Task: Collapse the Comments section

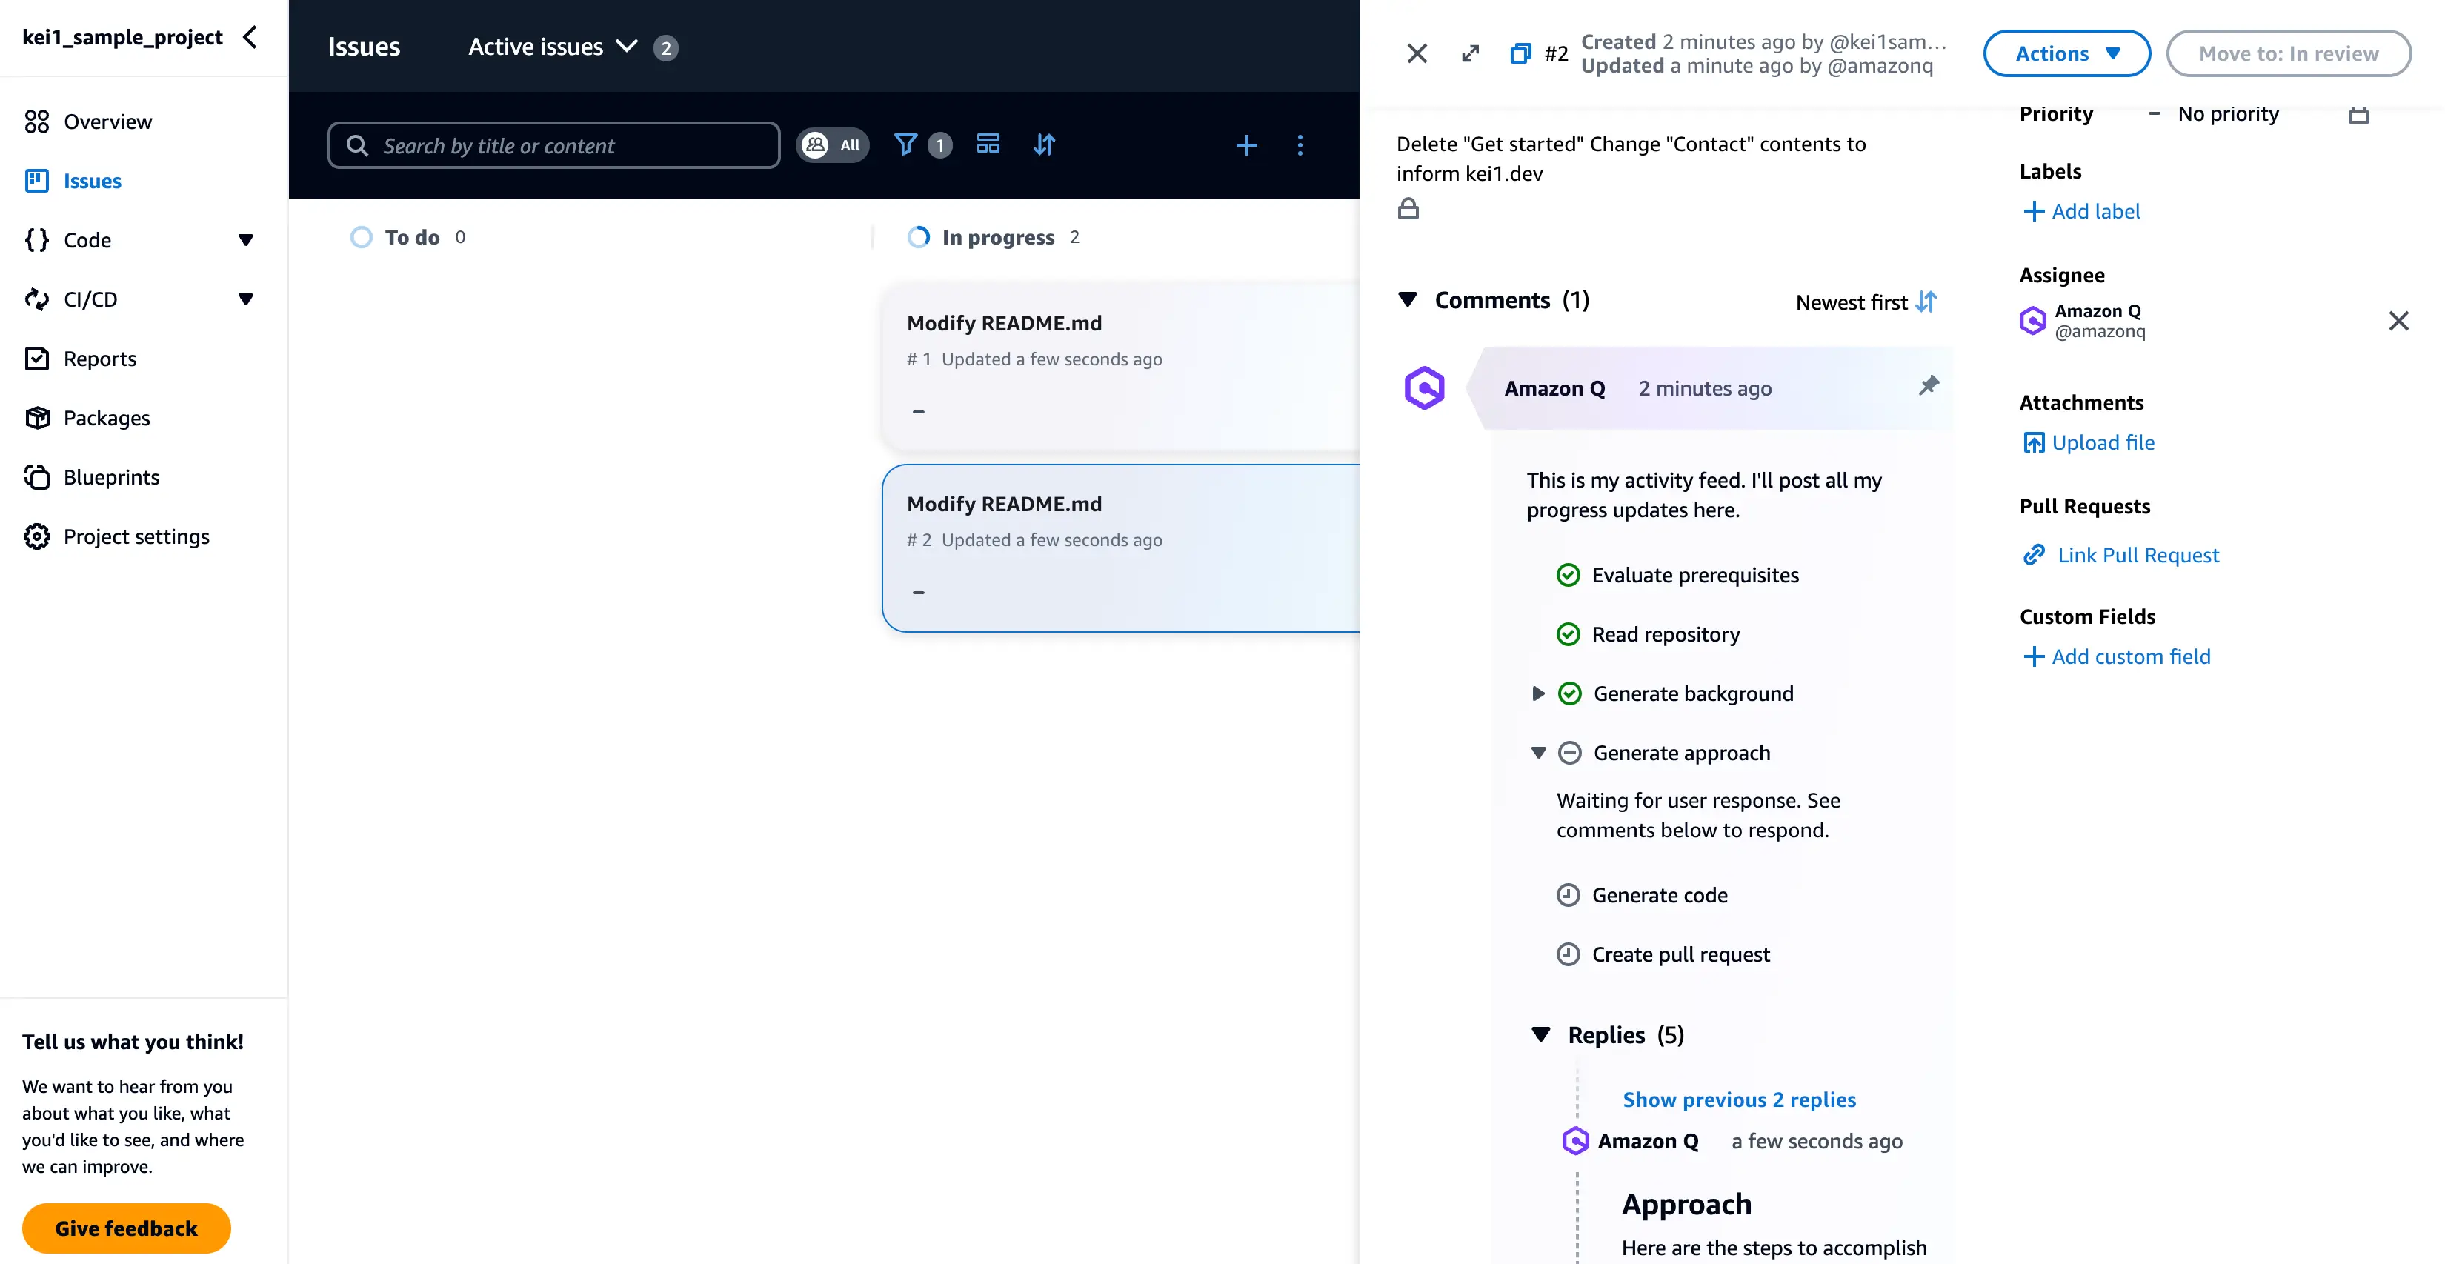Action: [x=1408, y=300]
